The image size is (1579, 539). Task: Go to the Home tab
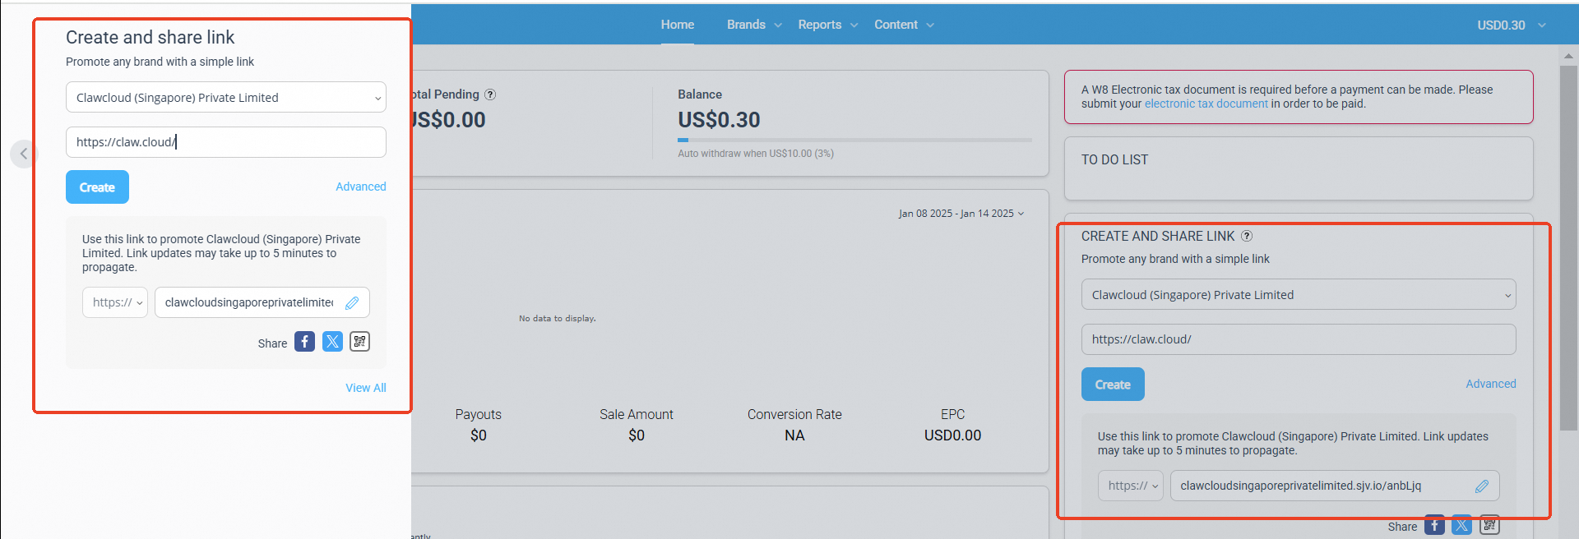(x=677, y=25)
